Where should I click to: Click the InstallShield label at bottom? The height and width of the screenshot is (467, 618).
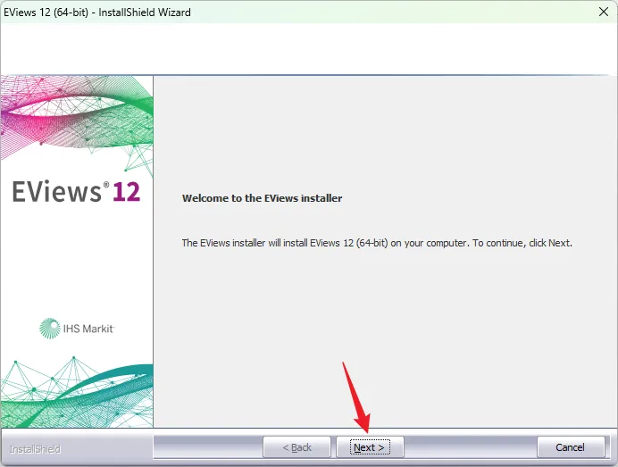tap(35, 449)
